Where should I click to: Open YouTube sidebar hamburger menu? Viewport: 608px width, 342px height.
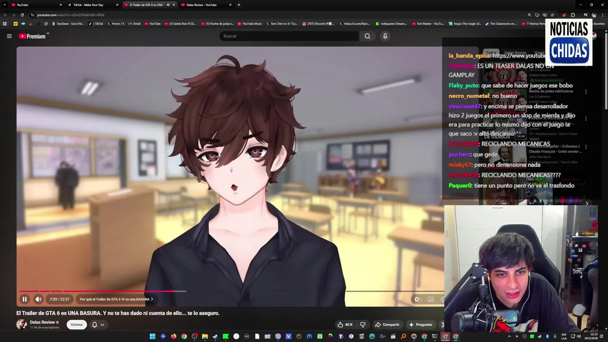9,36
